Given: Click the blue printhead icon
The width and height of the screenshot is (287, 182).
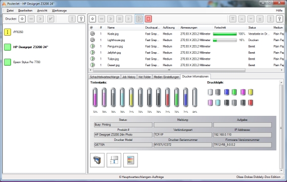Looking at the screenshot, I should [226, 92].
